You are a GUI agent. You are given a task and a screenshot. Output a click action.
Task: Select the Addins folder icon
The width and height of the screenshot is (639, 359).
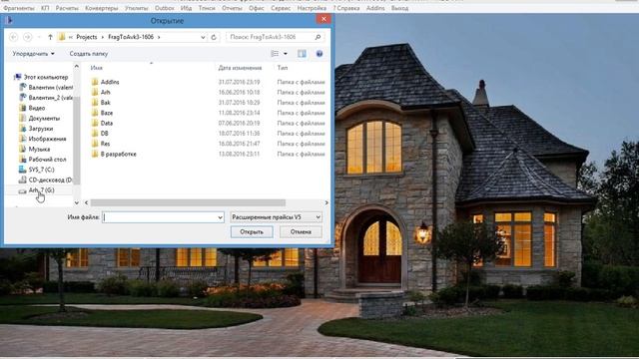[95, 82]
